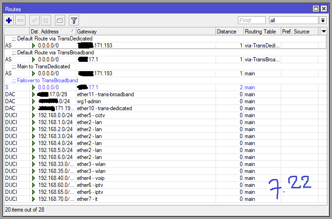Sort by Routing Table column header
The width and height of the screenshot is (332, 219).
click(262, 32)
